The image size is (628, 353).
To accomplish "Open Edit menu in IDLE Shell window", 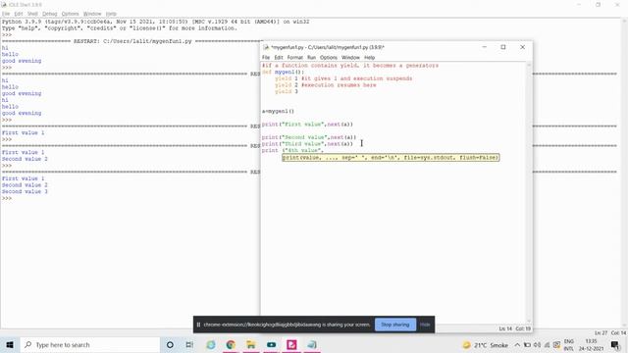I will [x=19, y=14].
